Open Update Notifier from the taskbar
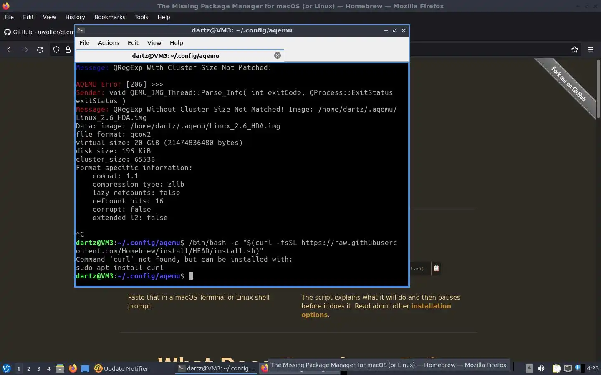 click(x=122, y=368)
